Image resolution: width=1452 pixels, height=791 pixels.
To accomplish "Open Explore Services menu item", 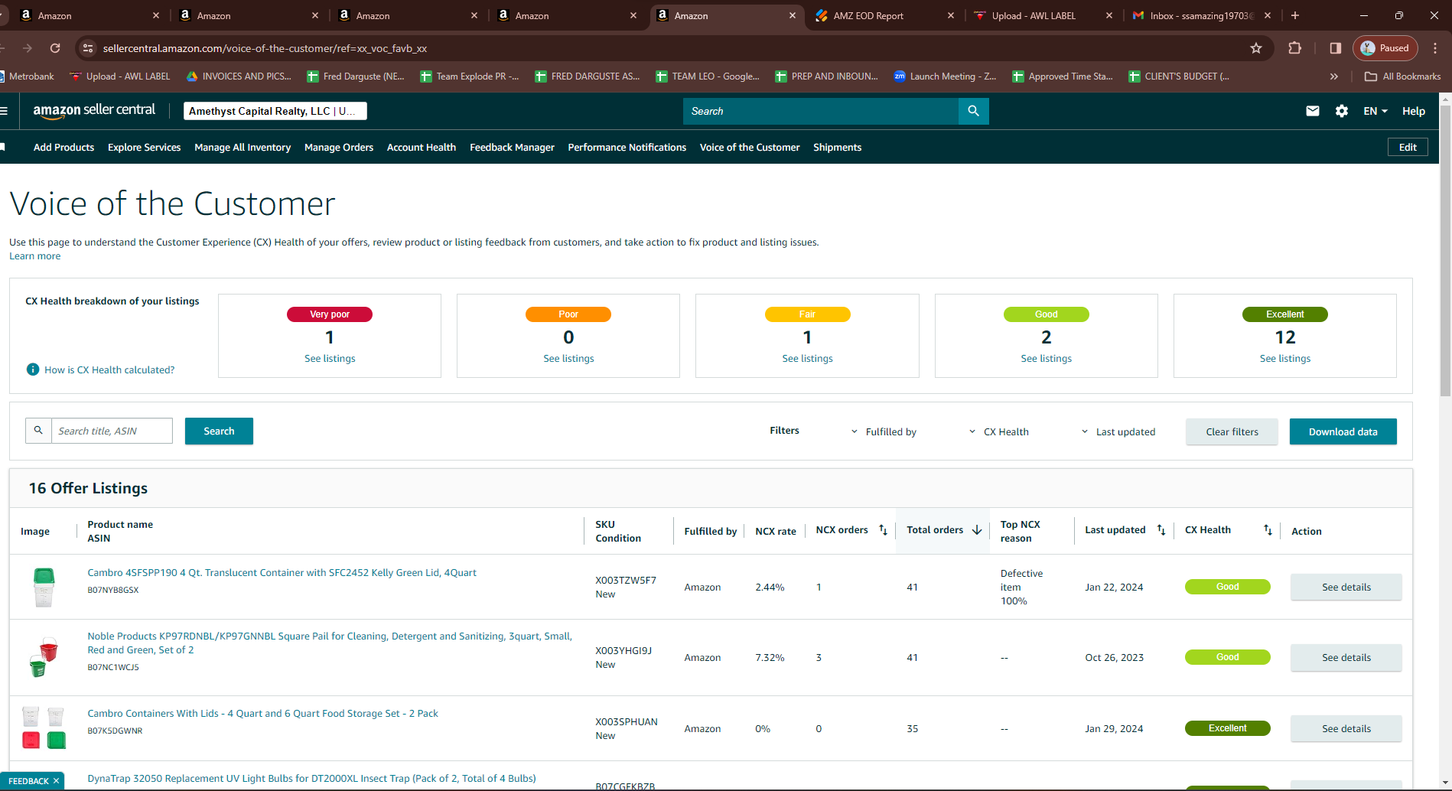I will pos(144,148).
